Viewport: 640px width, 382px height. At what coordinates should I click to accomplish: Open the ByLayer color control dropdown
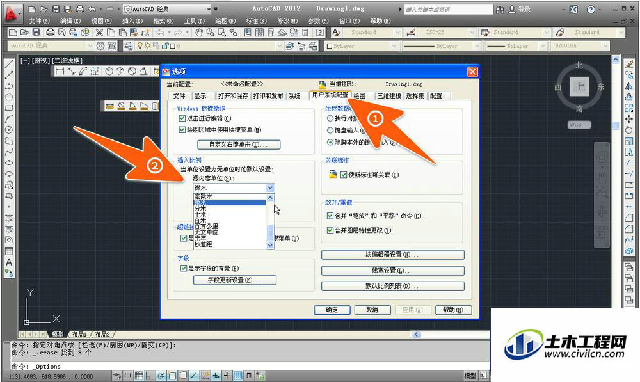(x=361, y=46)
